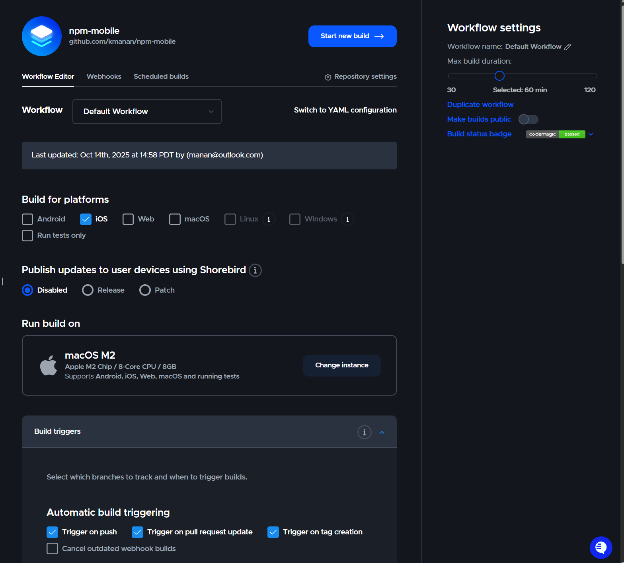Click Change instance button
Viewport: 624px width, 563px height.
342,365
